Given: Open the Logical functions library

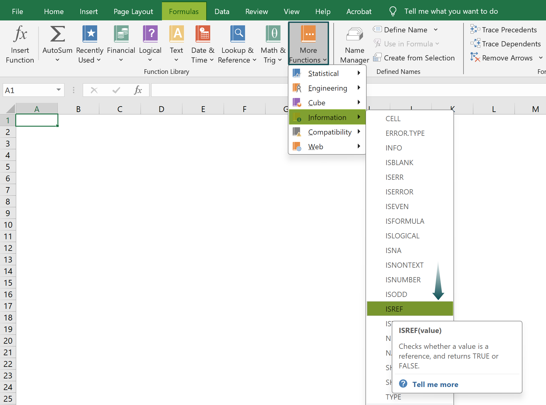Looking at the screenshot, I should click(150, 44).
